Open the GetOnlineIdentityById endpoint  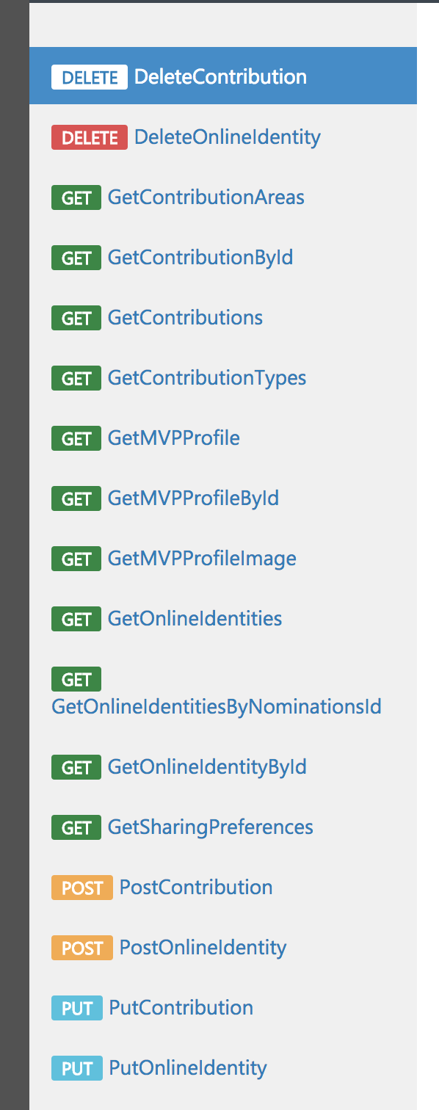click(x=207, y=766)
